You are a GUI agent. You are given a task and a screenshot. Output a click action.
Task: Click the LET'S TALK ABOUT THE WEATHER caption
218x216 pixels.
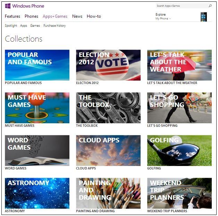[172, 83]
